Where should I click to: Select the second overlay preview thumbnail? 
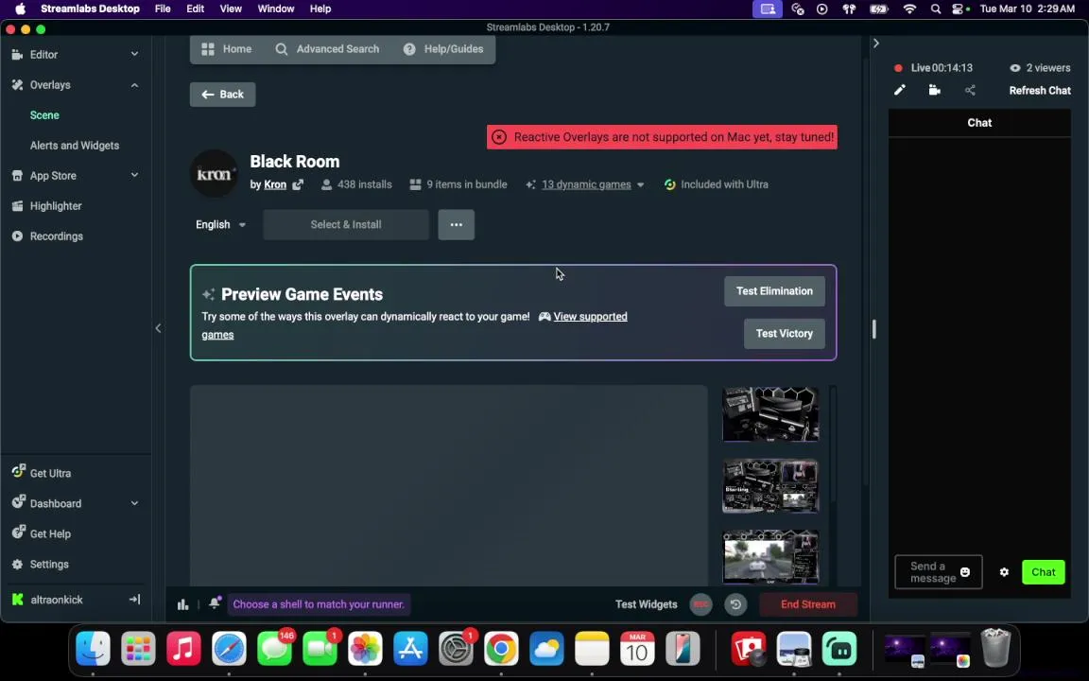point(770,486)
